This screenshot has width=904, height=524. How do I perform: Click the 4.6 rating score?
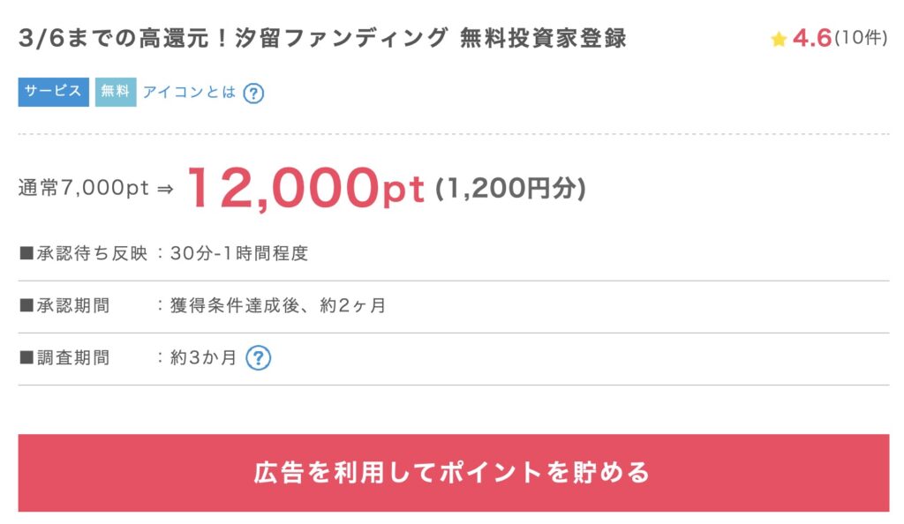click(811, 39)
